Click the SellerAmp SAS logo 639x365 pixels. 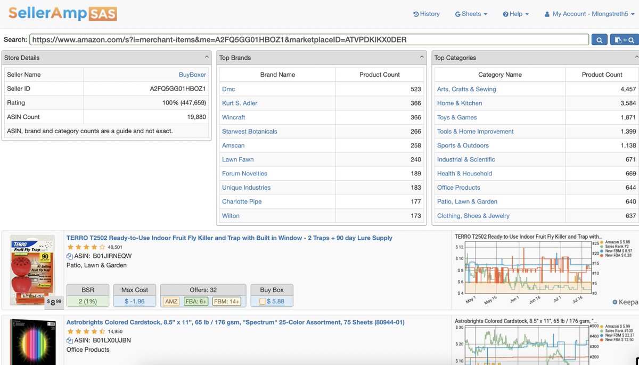pyautogui.click(x=62, y=13)
